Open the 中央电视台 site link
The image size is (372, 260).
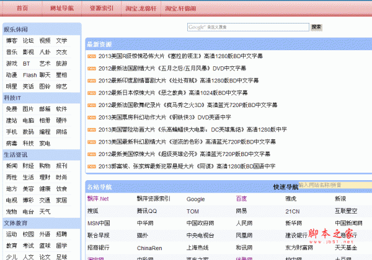[200, 235]
